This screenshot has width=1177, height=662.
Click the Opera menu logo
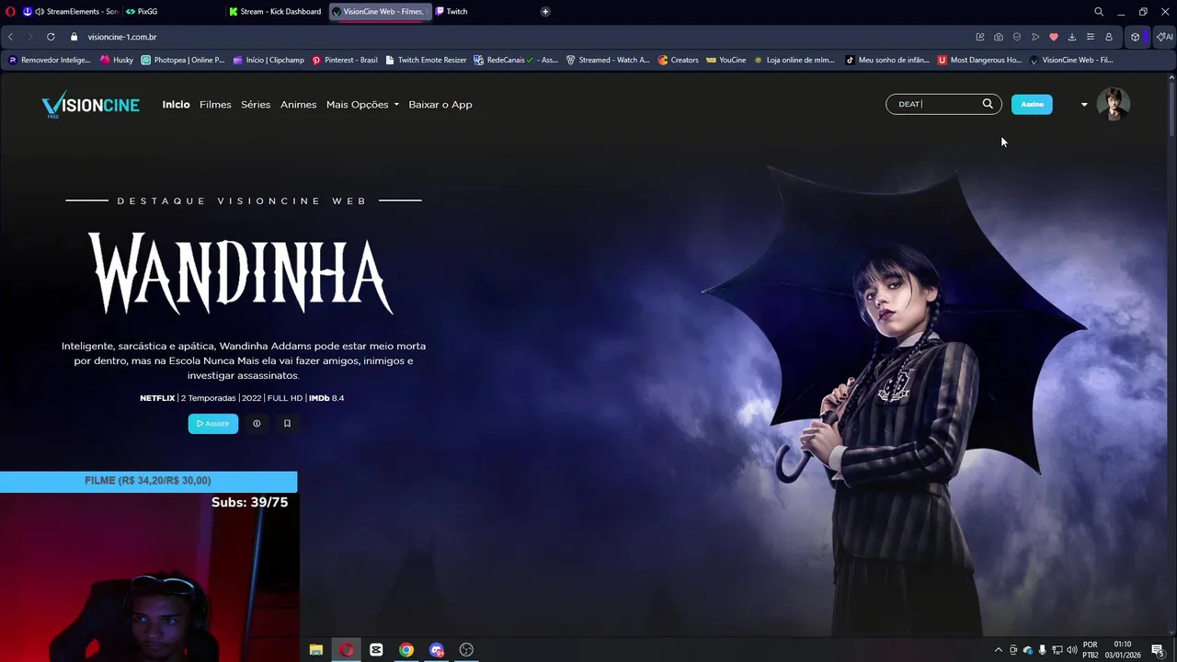10,12
